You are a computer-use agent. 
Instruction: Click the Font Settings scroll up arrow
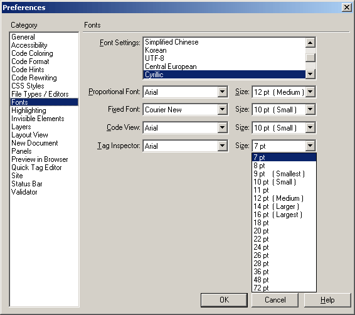point(310,42)
